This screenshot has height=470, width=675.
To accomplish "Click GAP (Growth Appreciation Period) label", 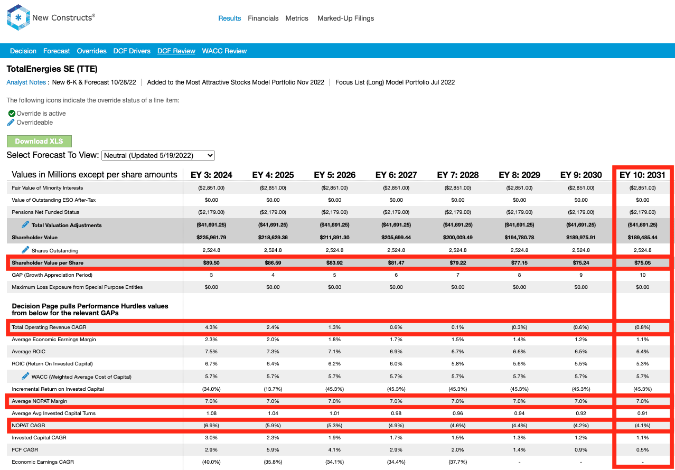I will [x=52, y=275].
